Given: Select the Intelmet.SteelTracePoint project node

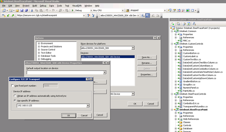Looking at the screenshot, I should click(x=193, y=109).
